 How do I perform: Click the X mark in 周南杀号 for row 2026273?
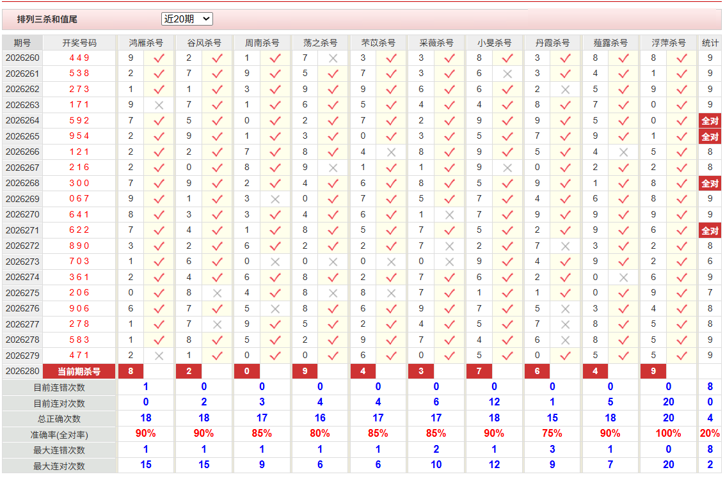(x=275, y=262)
